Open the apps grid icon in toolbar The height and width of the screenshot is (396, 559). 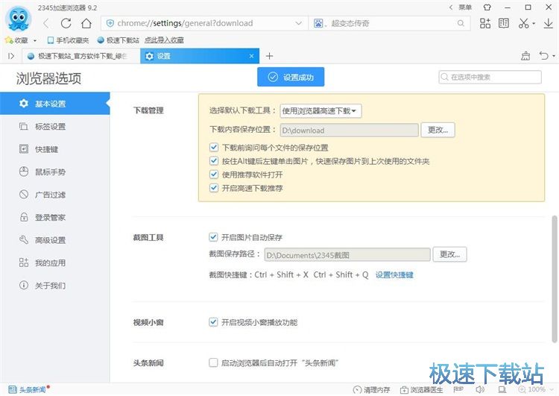coord(485,23)
